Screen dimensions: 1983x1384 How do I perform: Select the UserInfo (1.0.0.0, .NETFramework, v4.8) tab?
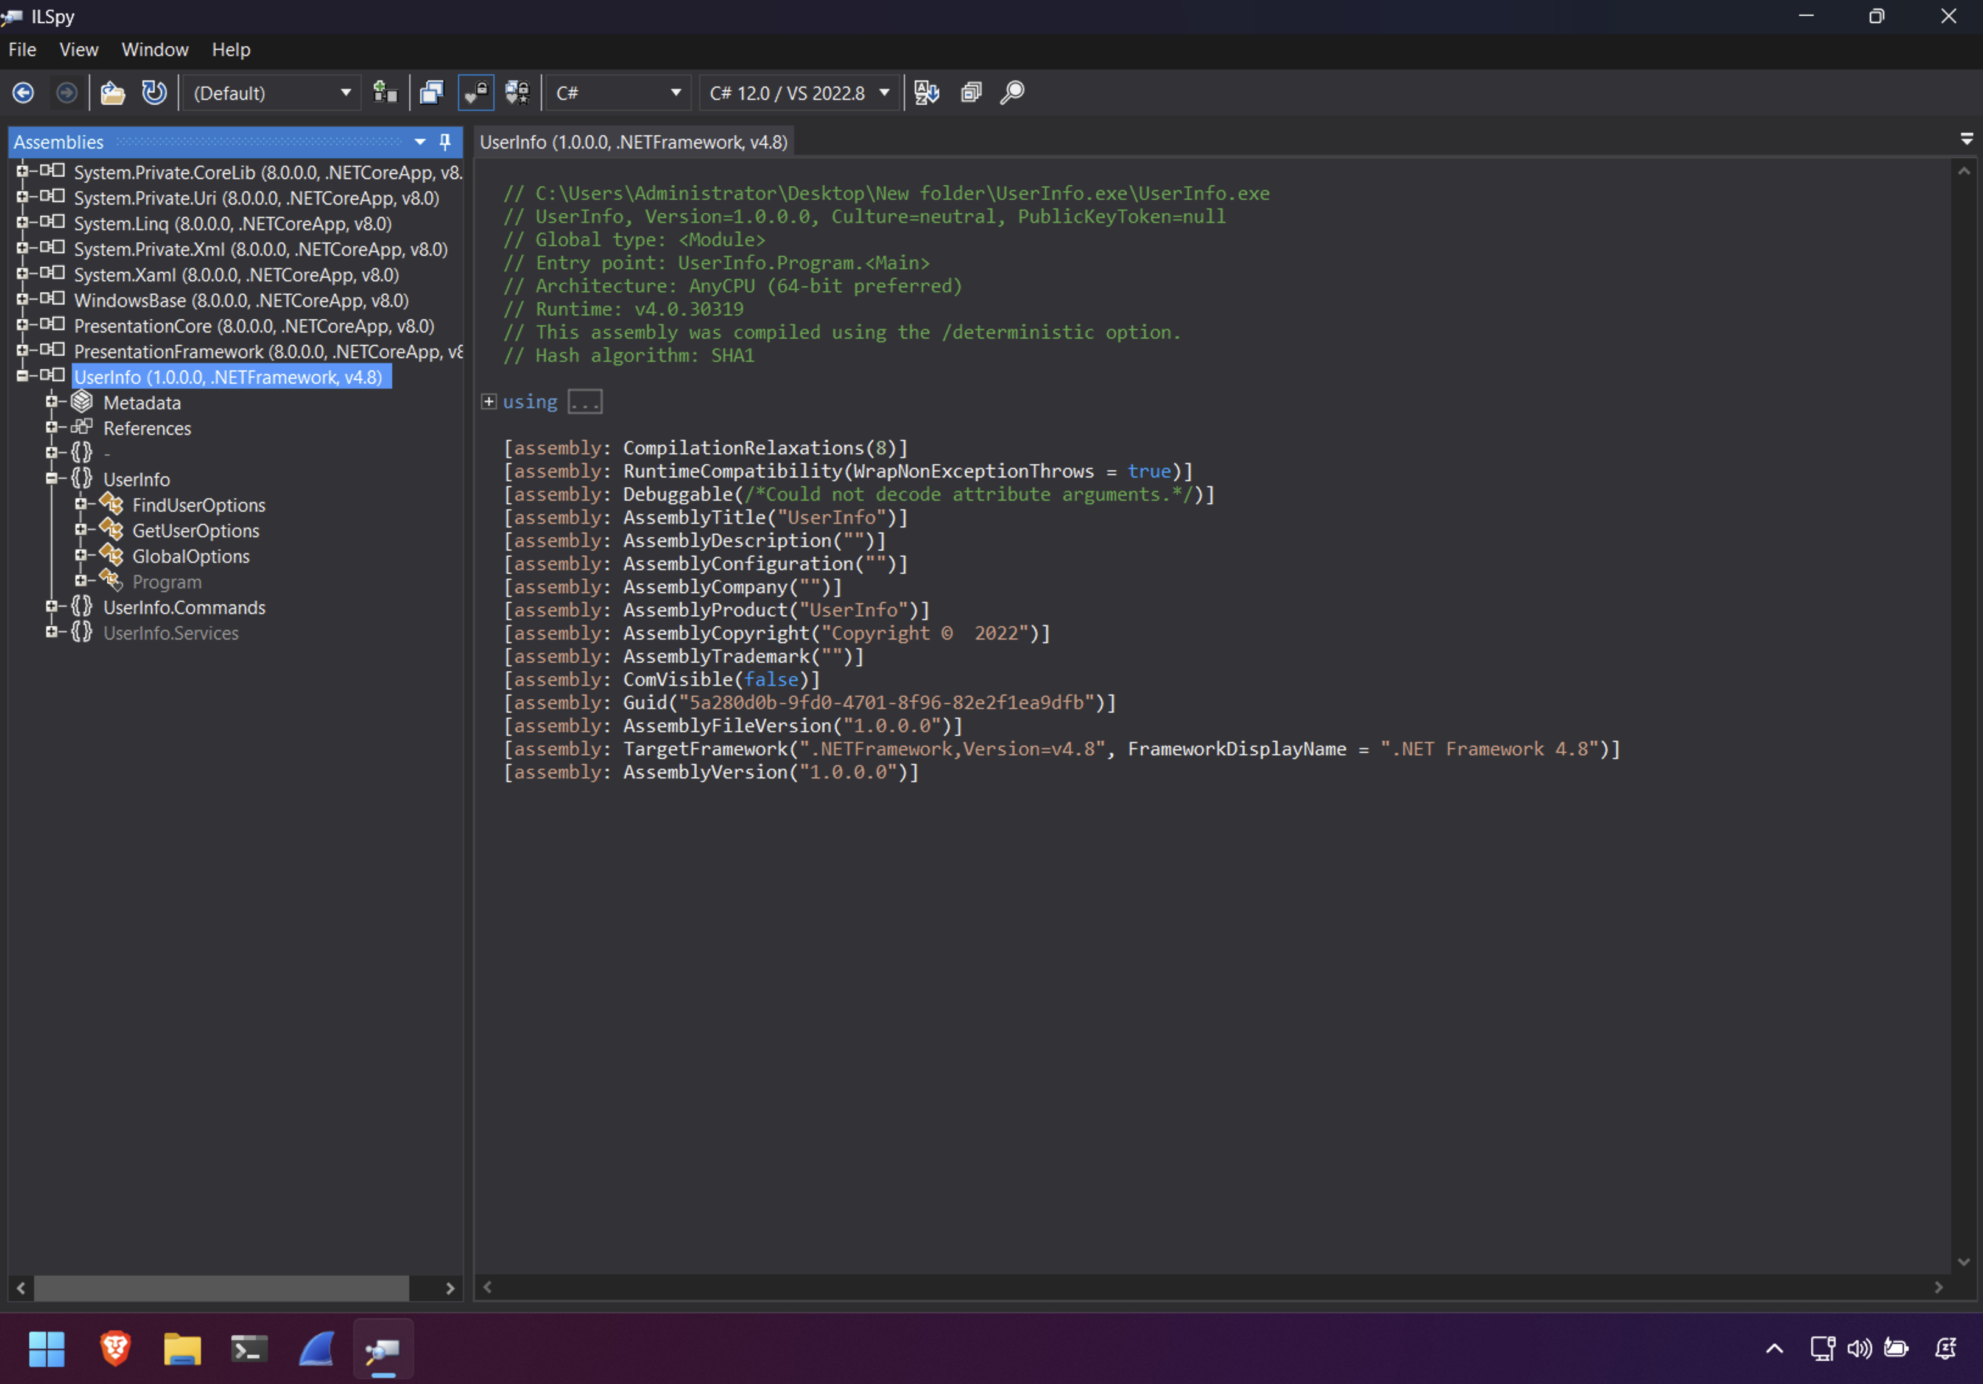(633, 142)
